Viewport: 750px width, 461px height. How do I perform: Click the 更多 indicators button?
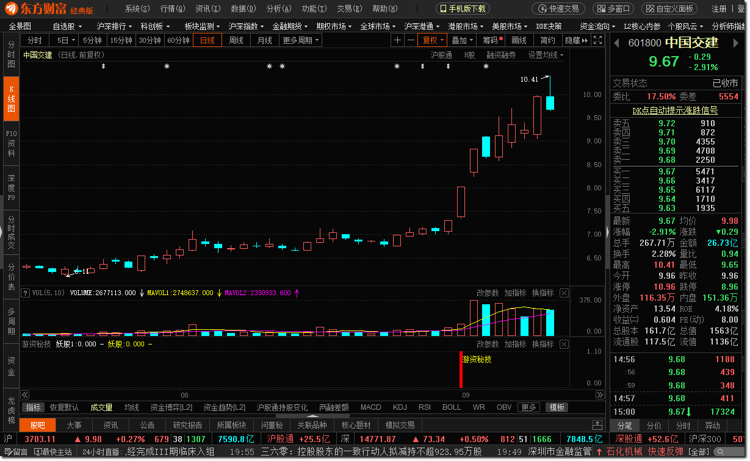pos(528,407)
